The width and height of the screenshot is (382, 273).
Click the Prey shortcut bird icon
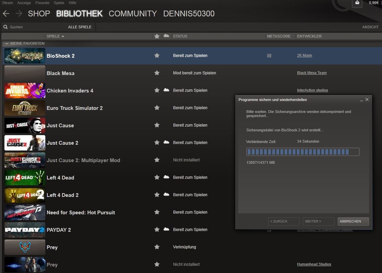point(25,247)
